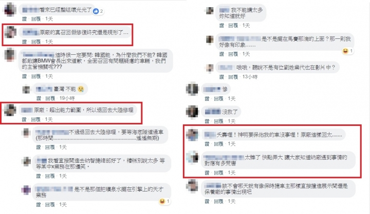Screen dimensions: 370x214
Task: Like the BMW 韓國能 comment
Action: pos(25,76)
